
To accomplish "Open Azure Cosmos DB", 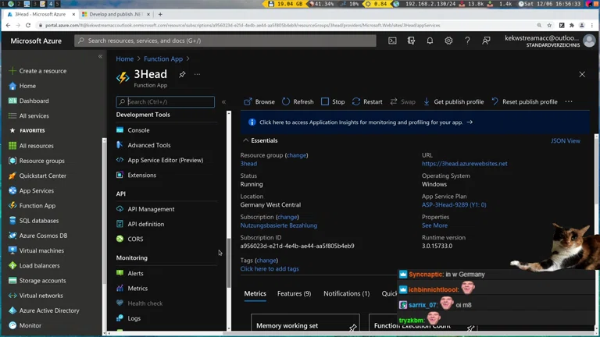I will [x=43, y=236].
